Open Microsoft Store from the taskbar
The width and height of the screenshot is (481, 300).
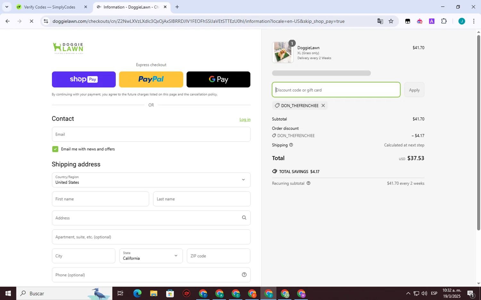[x=170, y=293]
